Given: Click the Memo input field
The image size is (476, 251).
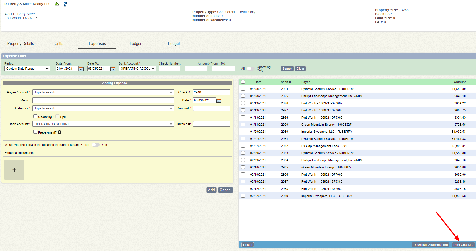Looking at the screenshot, I should click(x=103, y=100).
